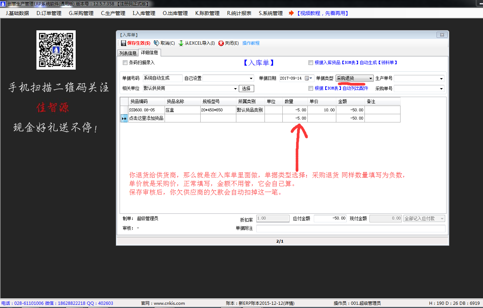Expand the 采购单号 dropdown
Viewport: 483px width, 308px height.
coord(442,89)
